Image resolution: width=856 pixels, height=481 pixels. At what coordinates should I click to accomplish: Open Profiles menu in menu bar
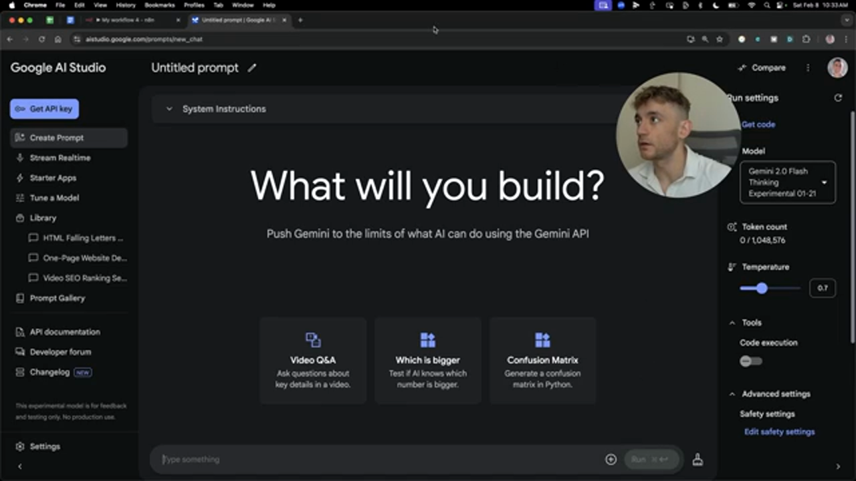click(194, 5)
